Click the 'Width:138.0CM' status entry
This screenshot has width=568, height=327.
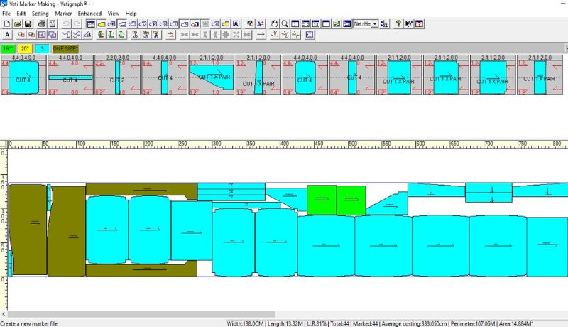[245, 323]
